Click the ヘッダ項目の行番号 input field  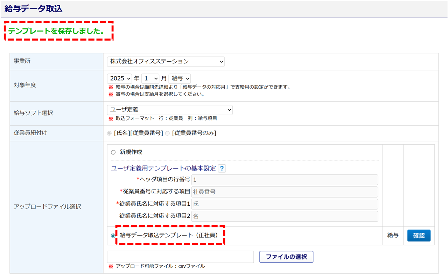click(x=285, y=180)
